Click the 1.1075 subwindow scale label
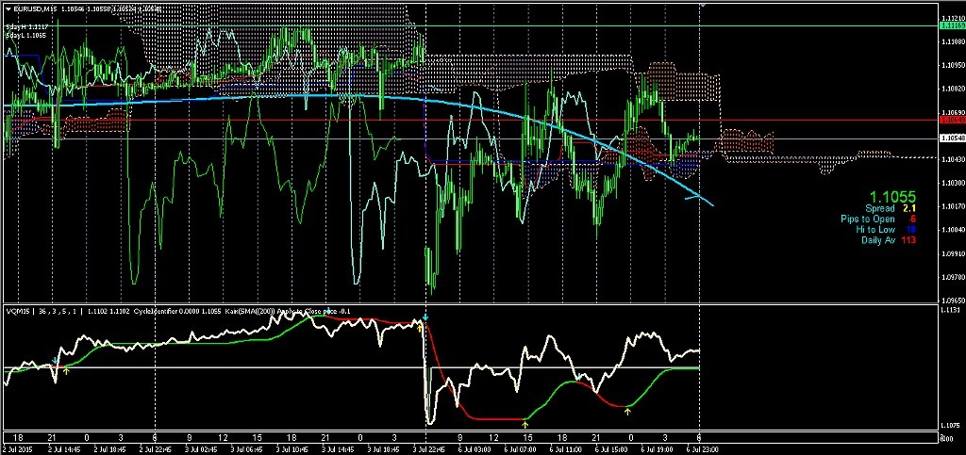This screenshot has width=966, height=455. (x=951, y=425)
